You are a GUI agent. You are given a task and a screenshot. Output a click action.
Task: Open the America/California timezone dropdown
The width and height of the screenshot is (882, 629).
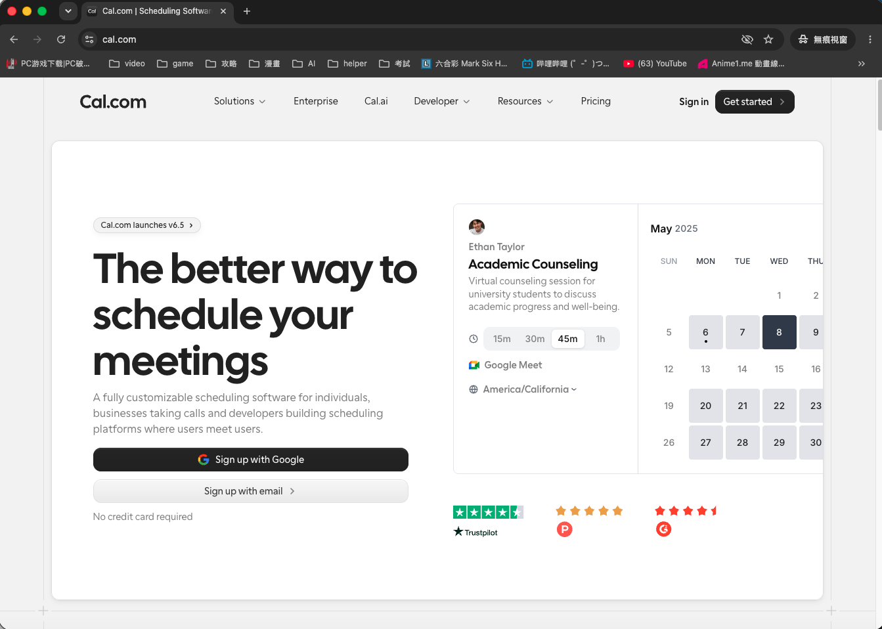(530, 389)
